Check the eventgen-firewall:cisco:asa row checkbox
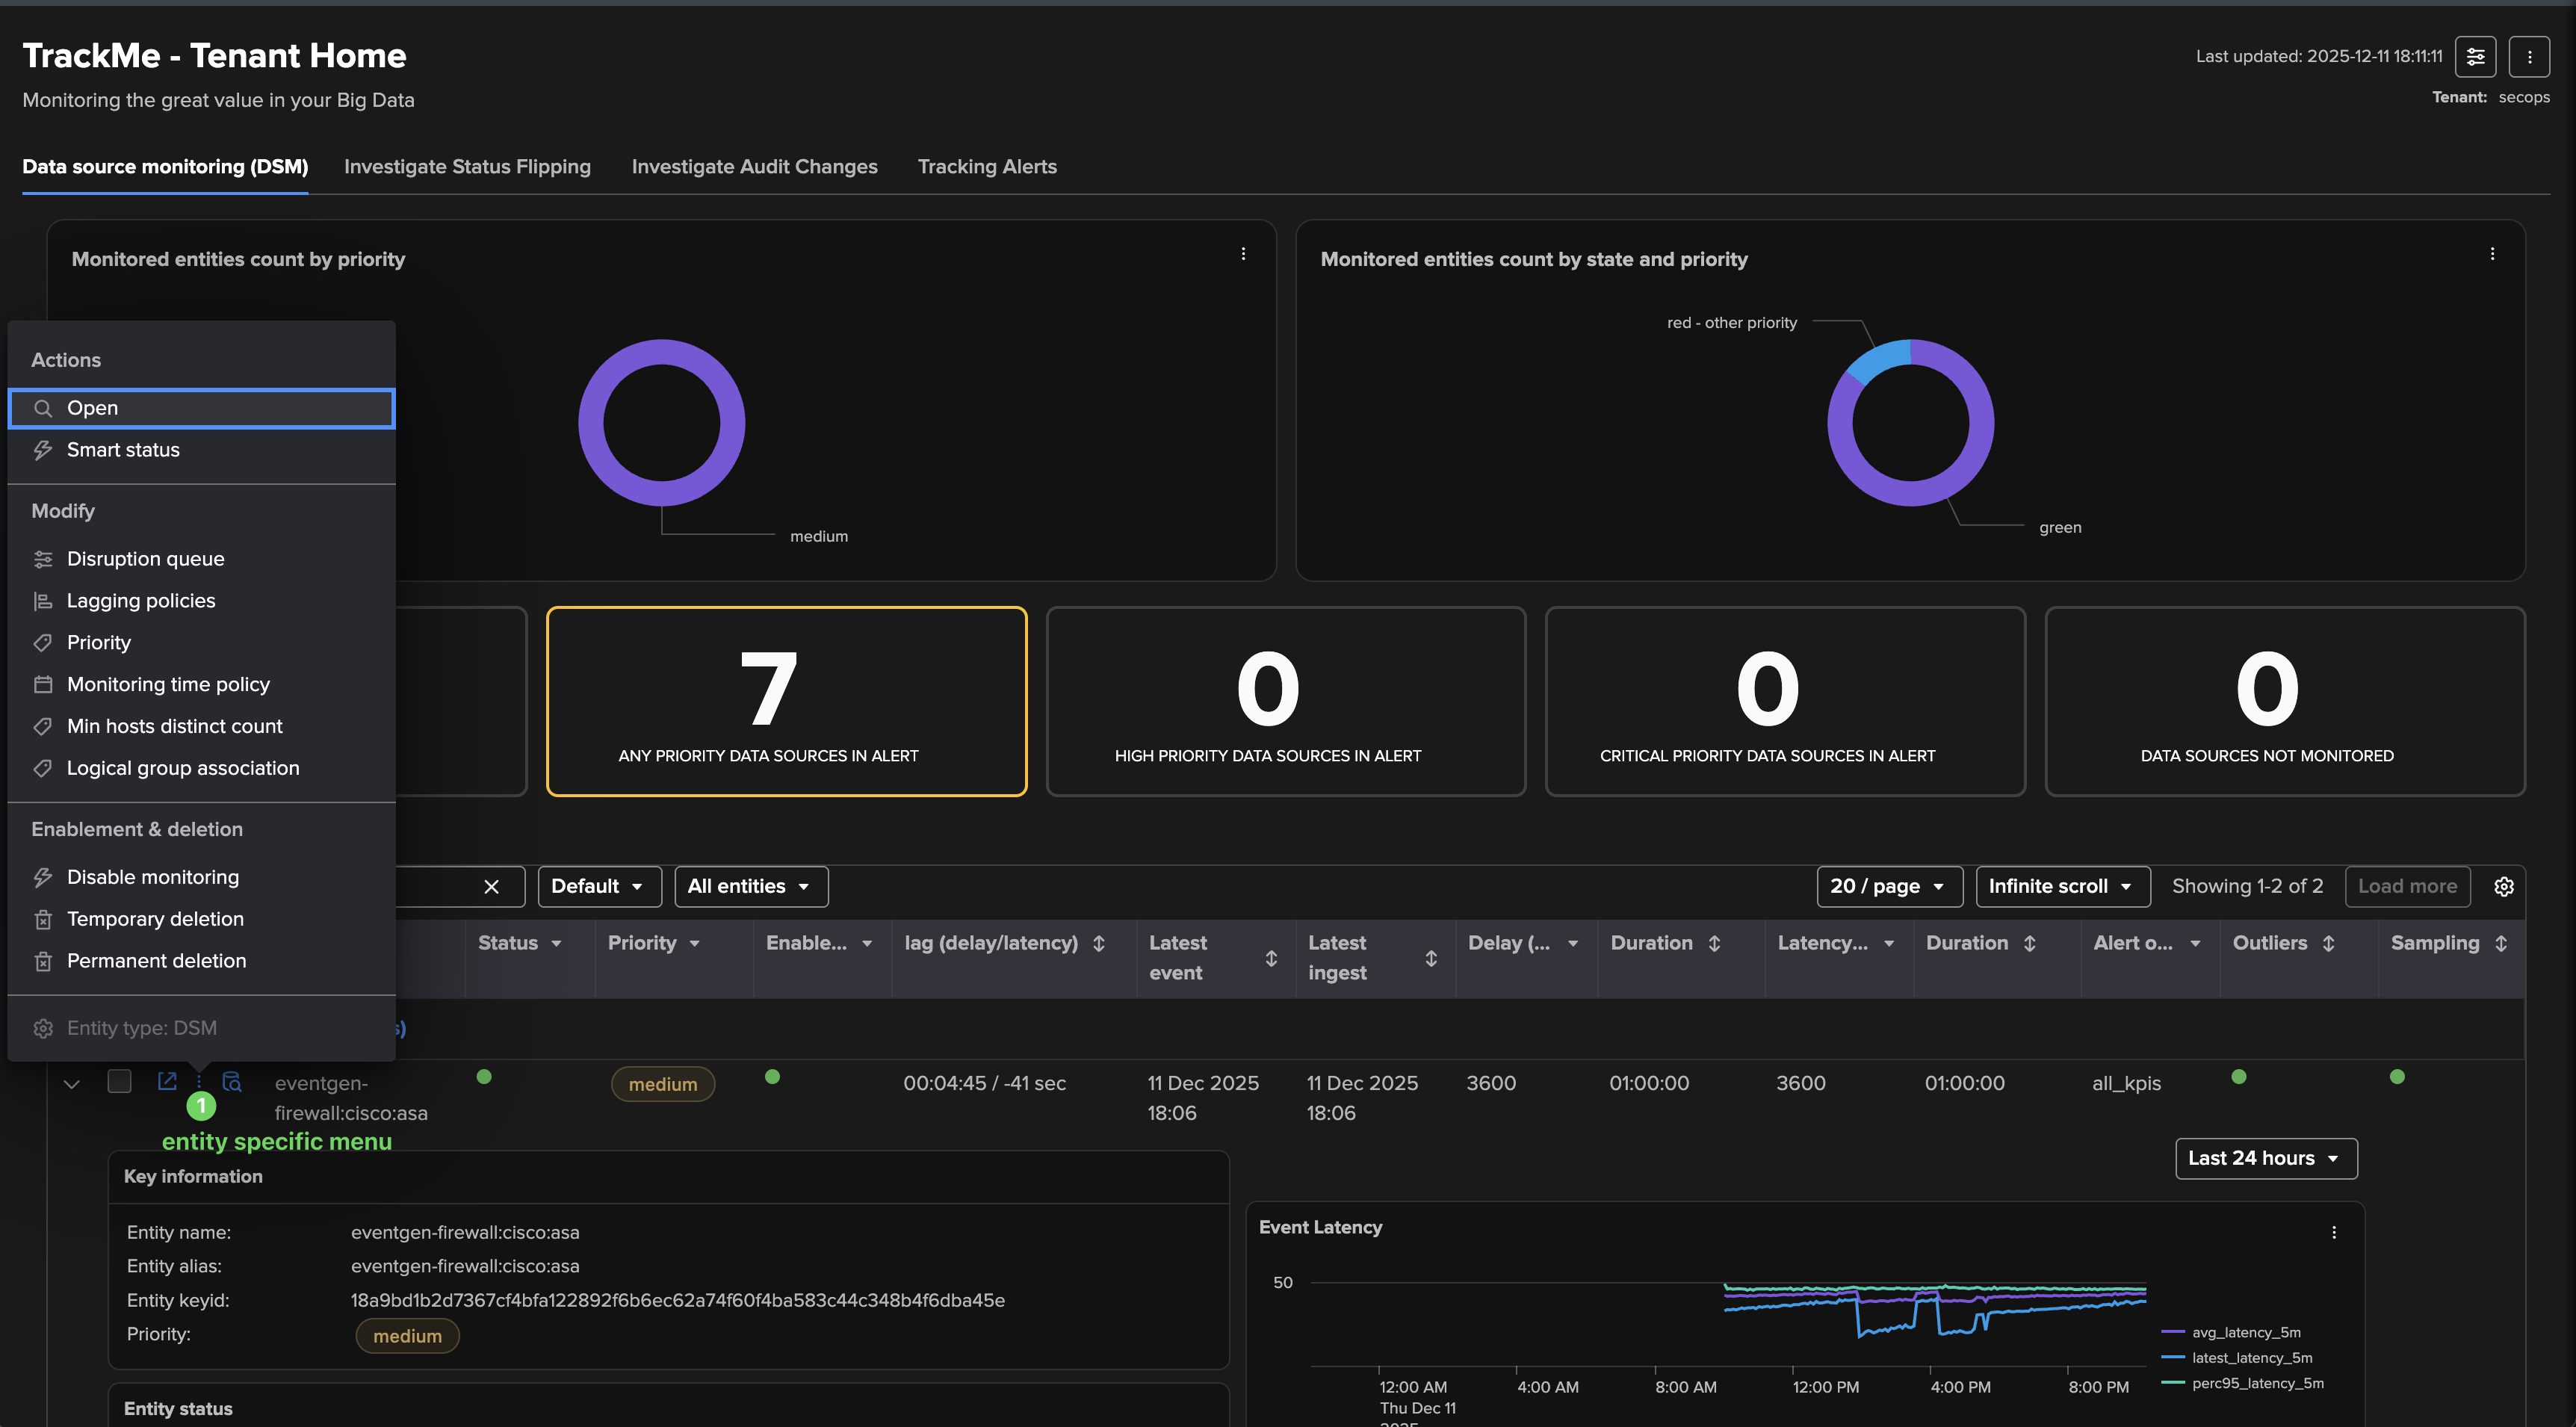Screen dimensions: 2576x1427 pos(119,1081)
